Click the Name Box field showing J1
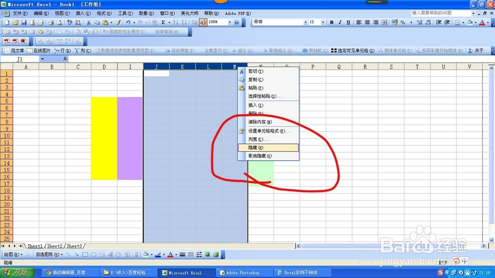This screenshot has height=278, width=495. pos(20,59)
